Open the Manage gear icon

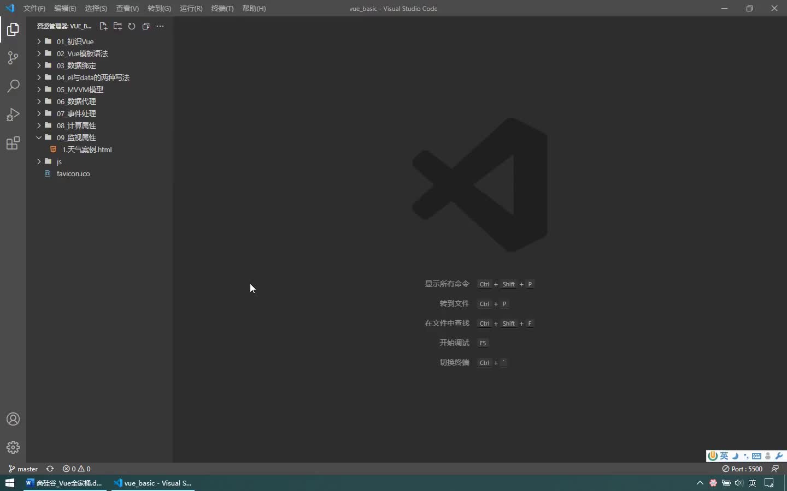13,447
